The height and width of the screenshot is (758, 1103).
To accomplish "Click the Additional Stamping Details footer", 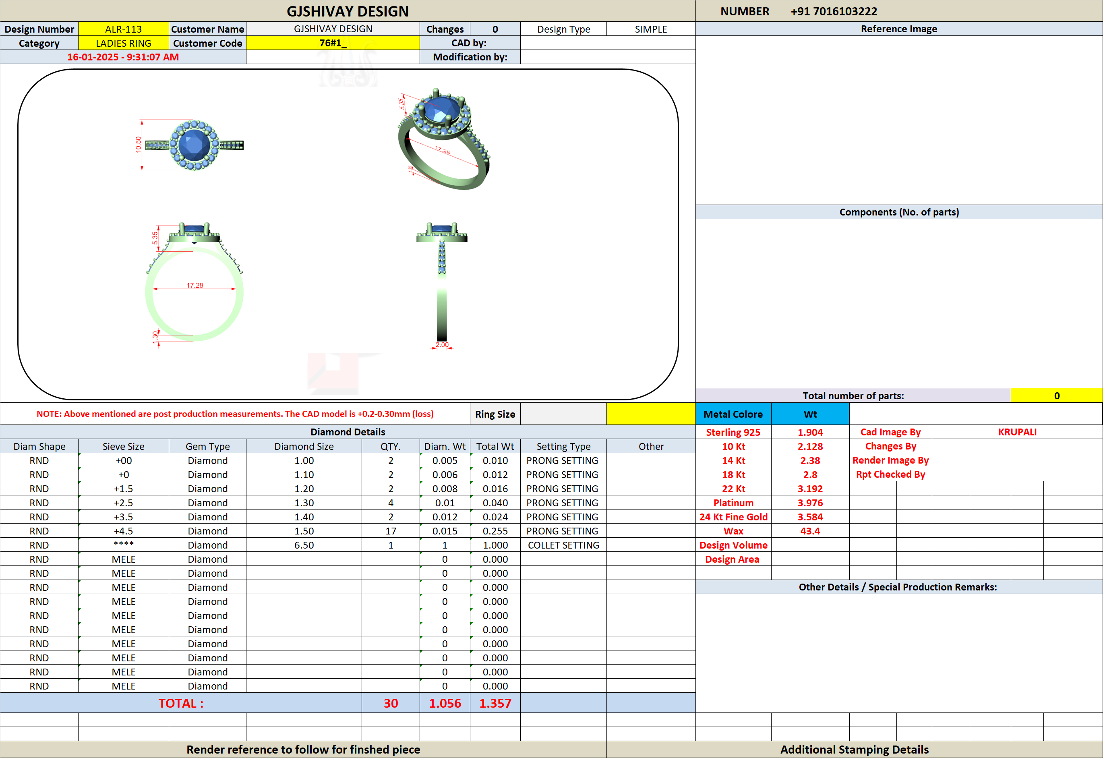I will [x=854, y=750].
